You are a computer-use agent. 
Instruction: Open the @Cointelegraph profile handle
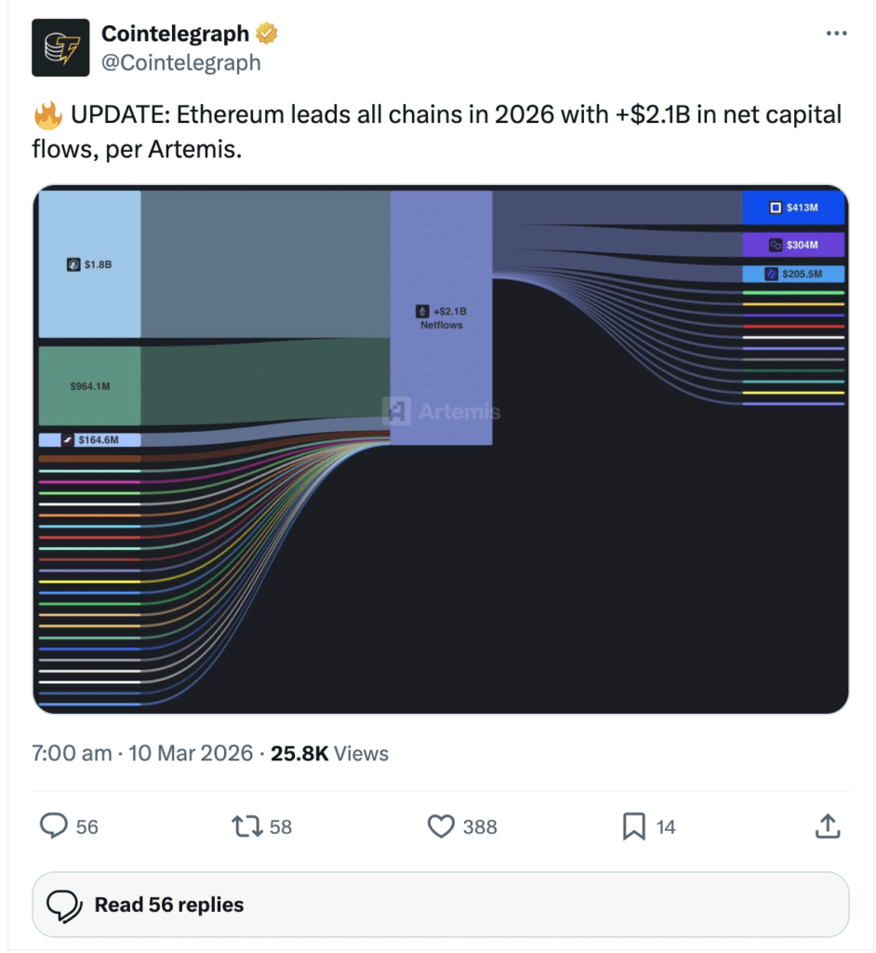coord(182,63)
